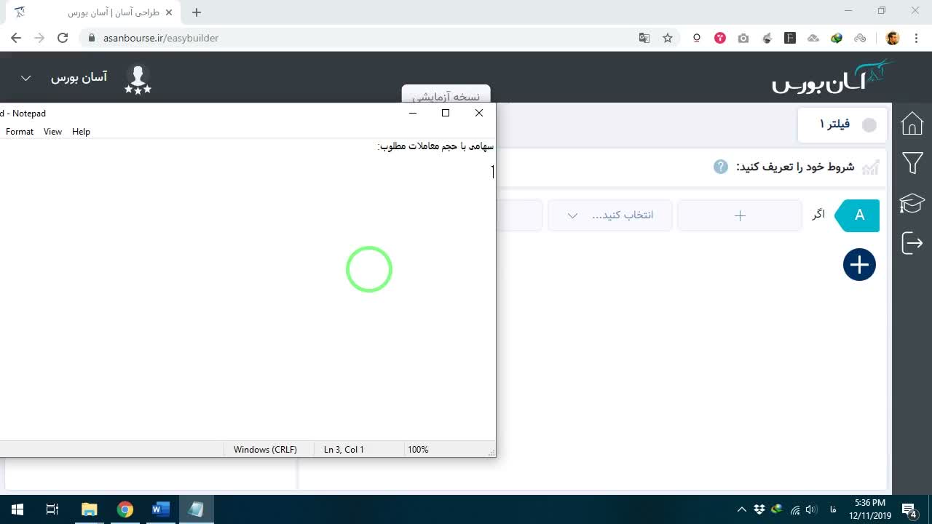Click the user avatar with stars
Viewport: 932px width, 524px height.
(x=138, y=79)
